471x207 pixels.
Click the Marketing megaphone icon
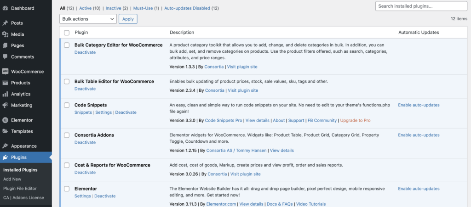(x=5, y=105)
